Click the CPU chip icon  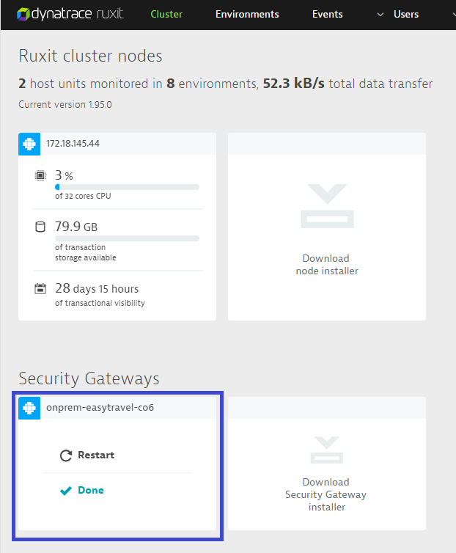coord(40,175)
